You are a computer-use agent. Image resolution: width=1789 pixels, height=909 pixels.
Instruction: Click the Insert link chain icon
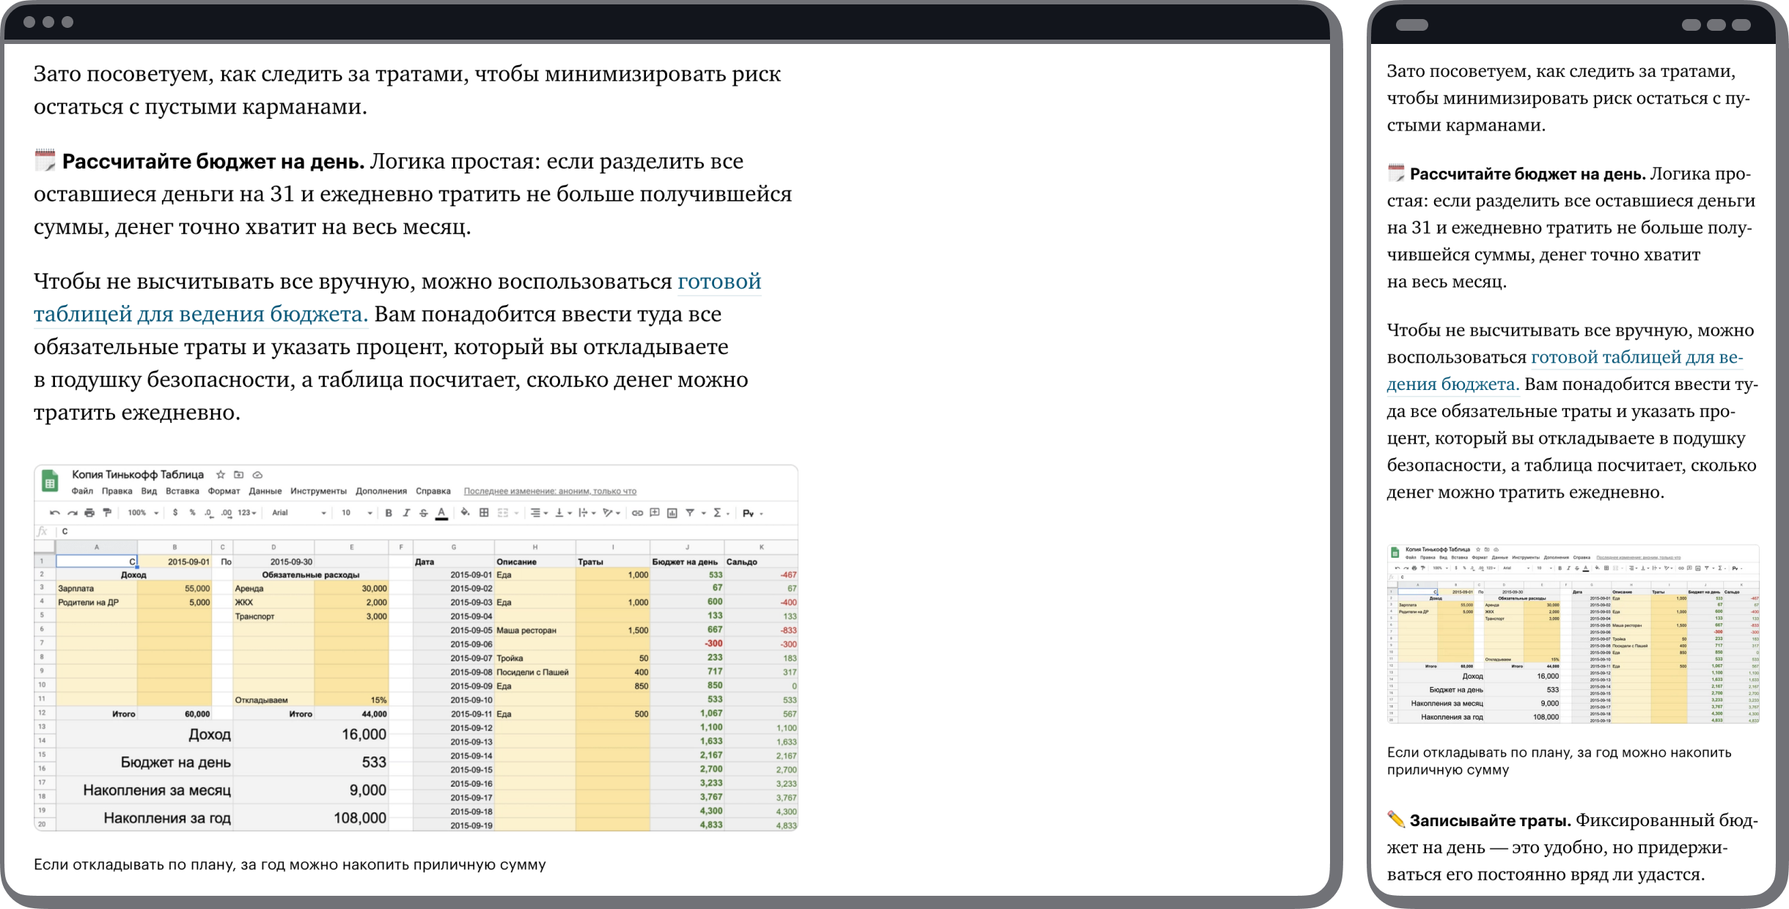tap(637, 513)
